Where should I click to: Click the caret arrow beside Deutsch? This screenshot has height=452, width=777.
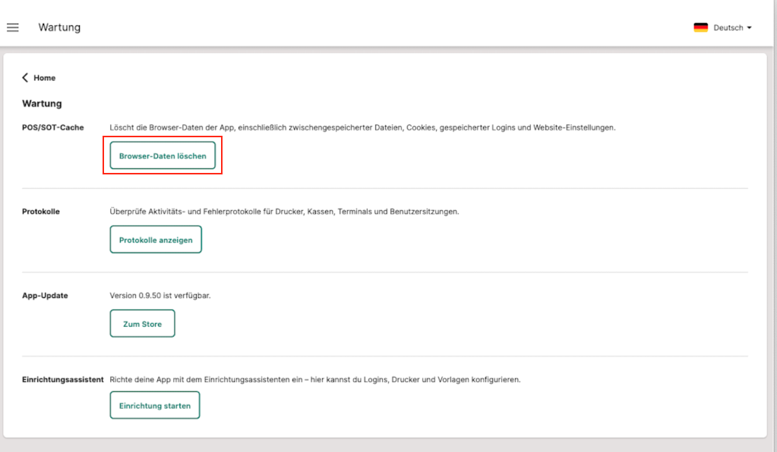pyautogui.click(x=749, y=27)
